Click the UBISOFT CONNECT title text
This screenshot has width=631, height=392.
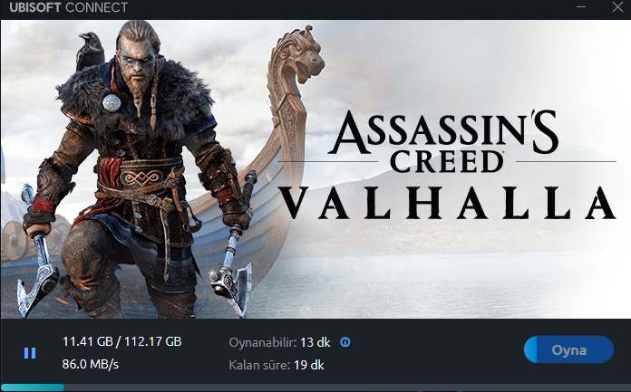(x=68, y=7)
